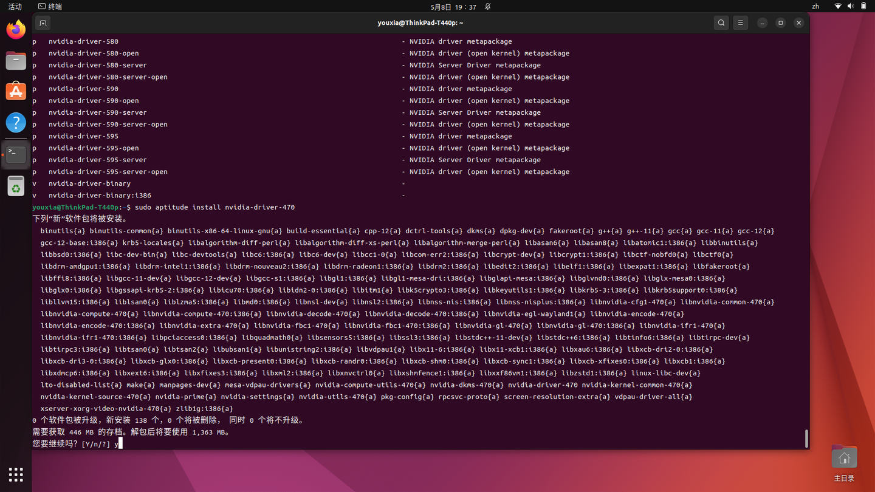875x492 pixels.
Task: Click the nvidia-driver-590 package row
Action: click(x=272, y=89)
